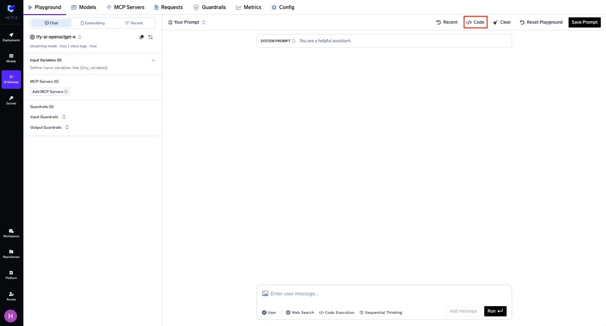Screen dimensions: 606x326
Task: Select Embedding mode
Action: pos(93,23)
